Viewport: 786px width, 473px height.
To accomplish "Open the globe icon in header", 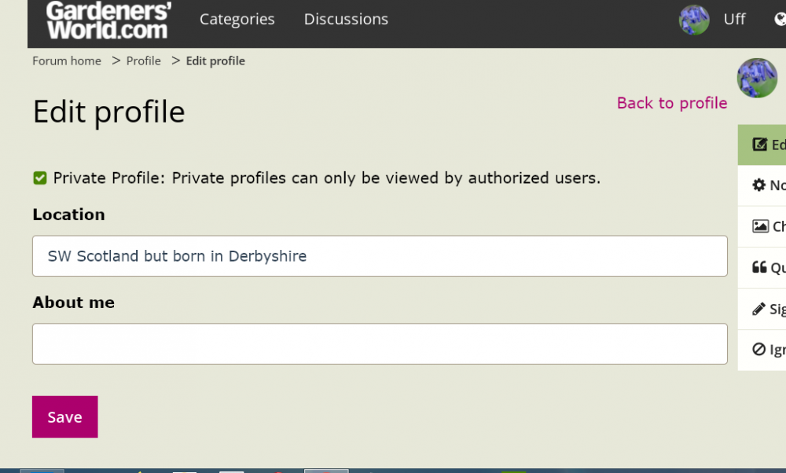I will (x=780, y=20).
